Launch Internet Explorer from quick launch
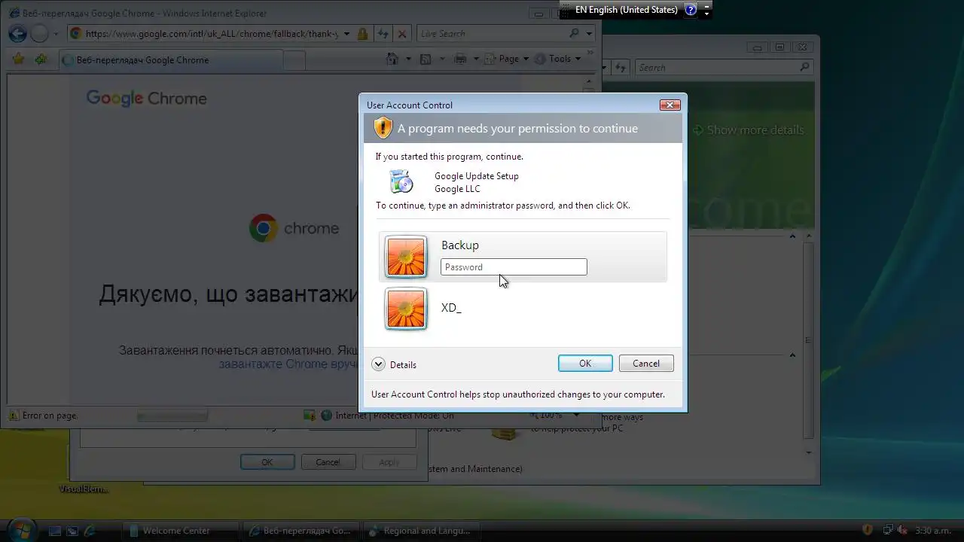The height and width of the screenshot is (542, 964). coord(90,531)
